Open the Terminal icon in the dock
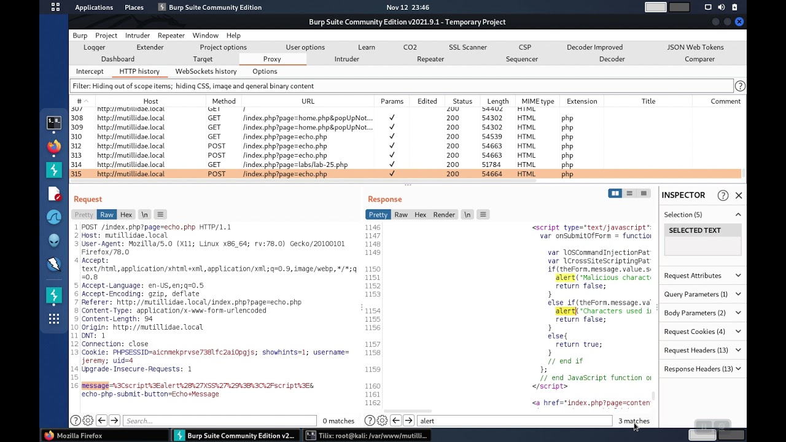Image resolution: width=786 pixels, height=442 pixels. point(54,122)
